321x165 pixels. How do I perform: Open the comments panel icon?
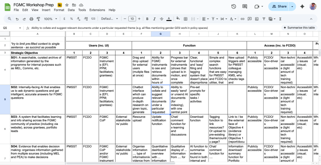coord(245,6)
